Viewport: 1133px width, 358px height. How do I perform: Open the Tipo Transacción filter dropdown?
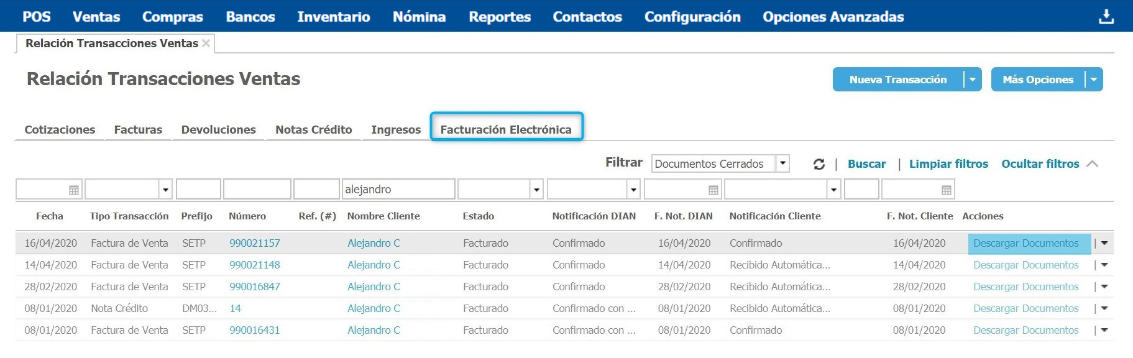tap(165, 190)
